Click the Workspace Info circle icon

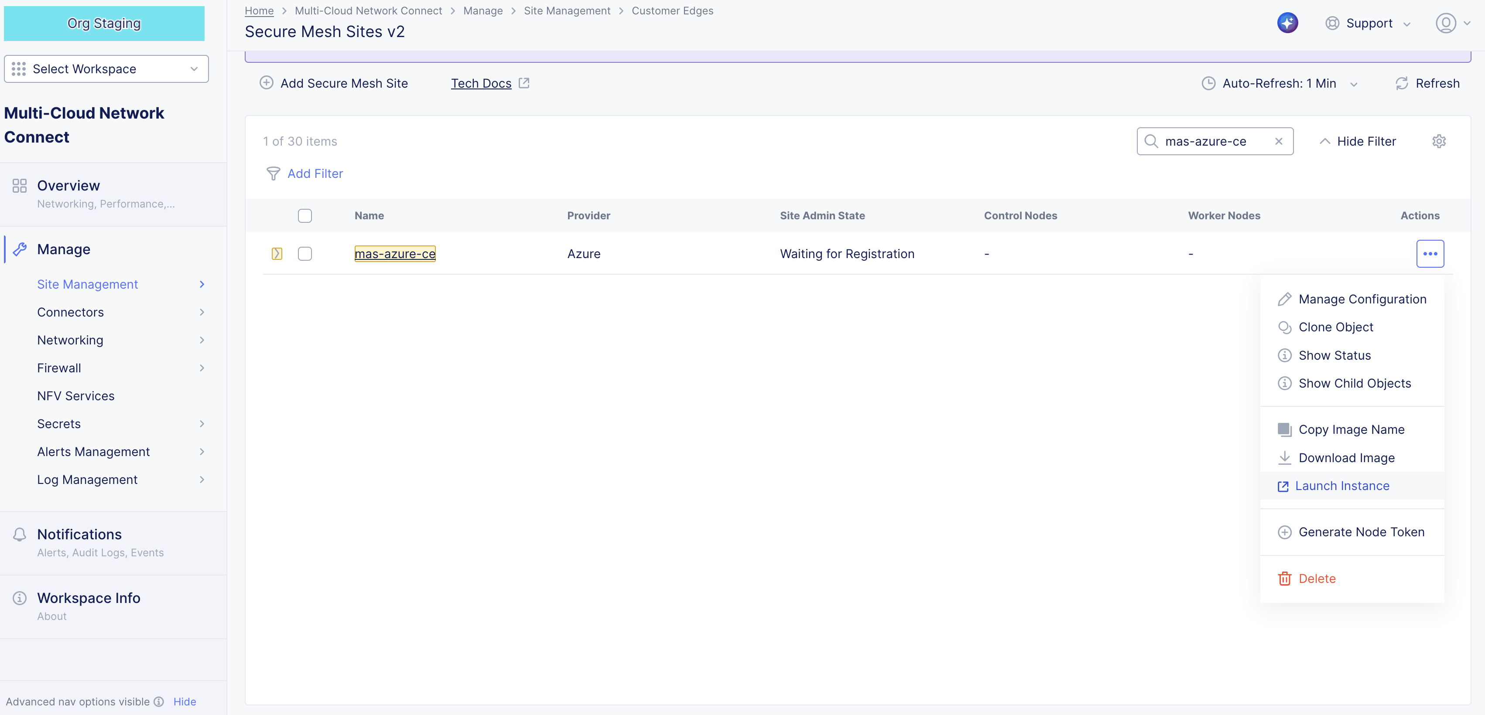(x=19, y=598)
